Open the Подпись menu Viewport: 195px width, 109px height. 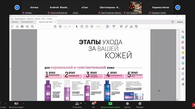coord(37,19)
